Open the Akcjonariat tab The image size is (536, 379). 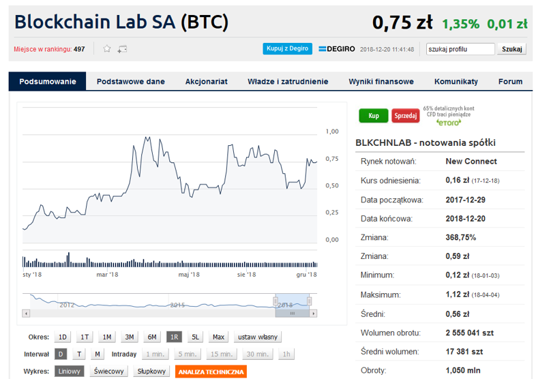207,81
